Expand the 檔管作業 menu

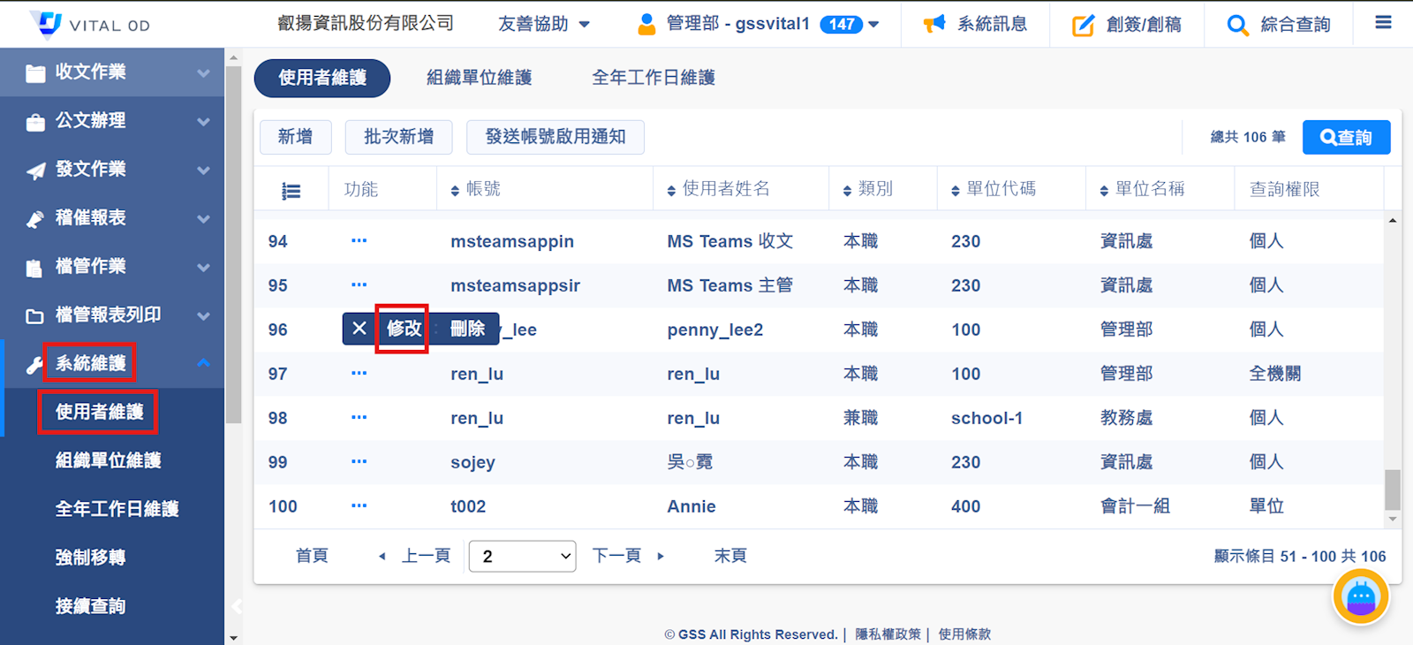tap(203, 267)
